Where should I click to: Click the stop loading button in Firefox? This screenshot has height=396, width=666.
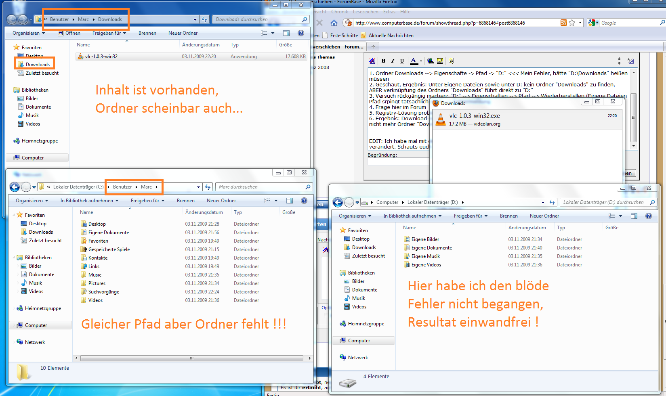(x=319, y=23)
